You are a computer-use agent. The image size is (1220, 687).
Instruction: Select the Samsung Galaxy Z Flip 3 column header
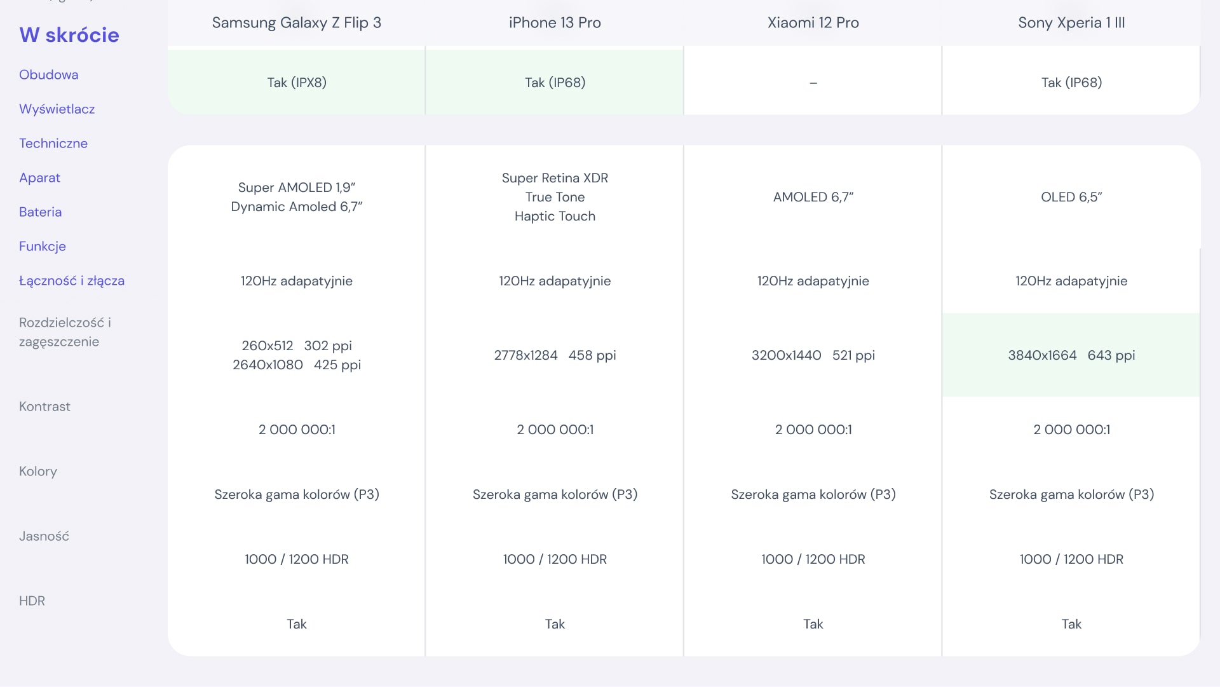pyautogui.click(x=297, y=23)
